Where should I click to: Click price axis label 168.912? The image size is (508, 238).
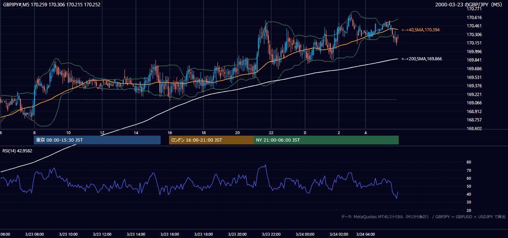click(475, 111)
